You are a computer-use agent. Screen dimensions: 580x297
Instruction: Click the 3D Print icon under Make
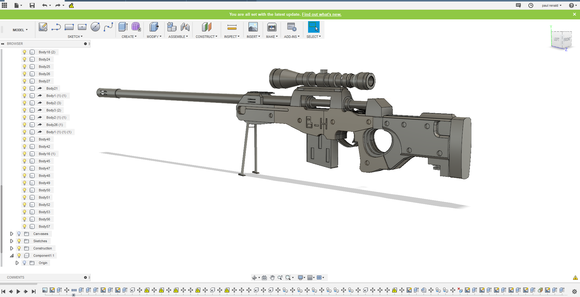click(x=271, y=27)
